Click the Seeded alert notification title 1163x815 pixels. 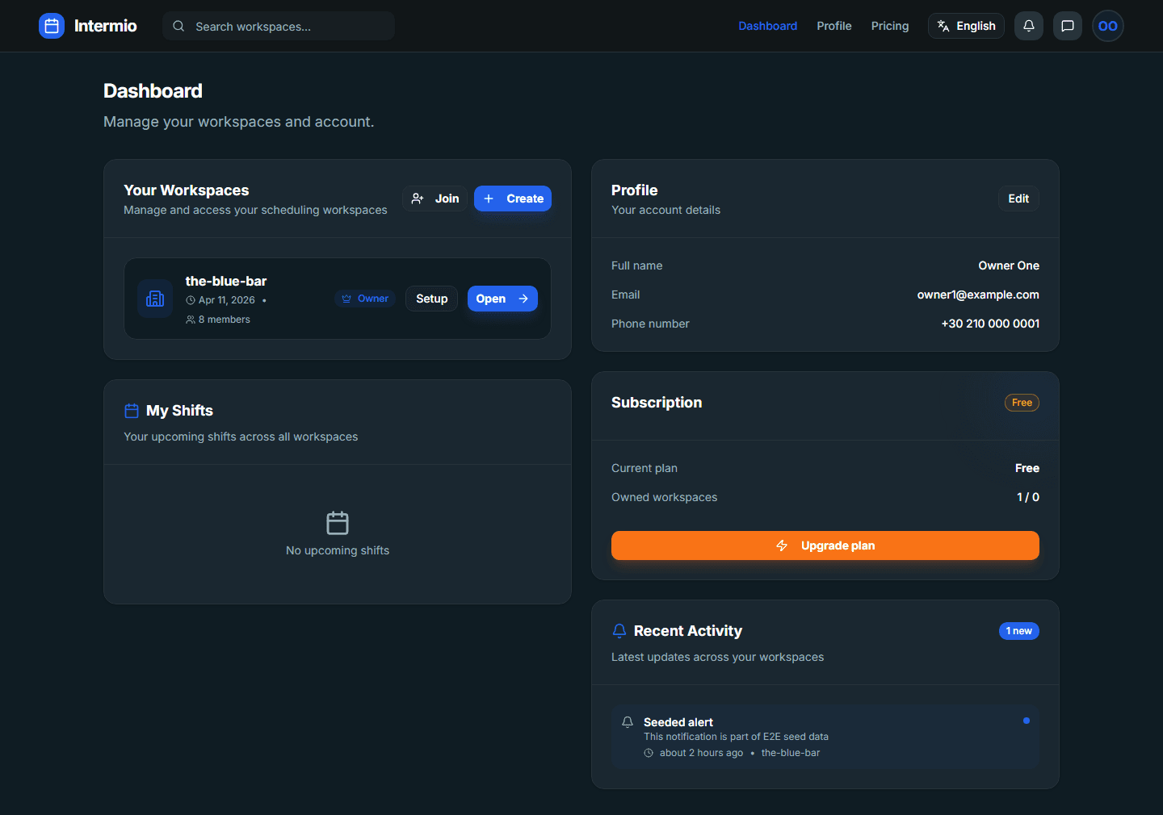coord(678,722)
